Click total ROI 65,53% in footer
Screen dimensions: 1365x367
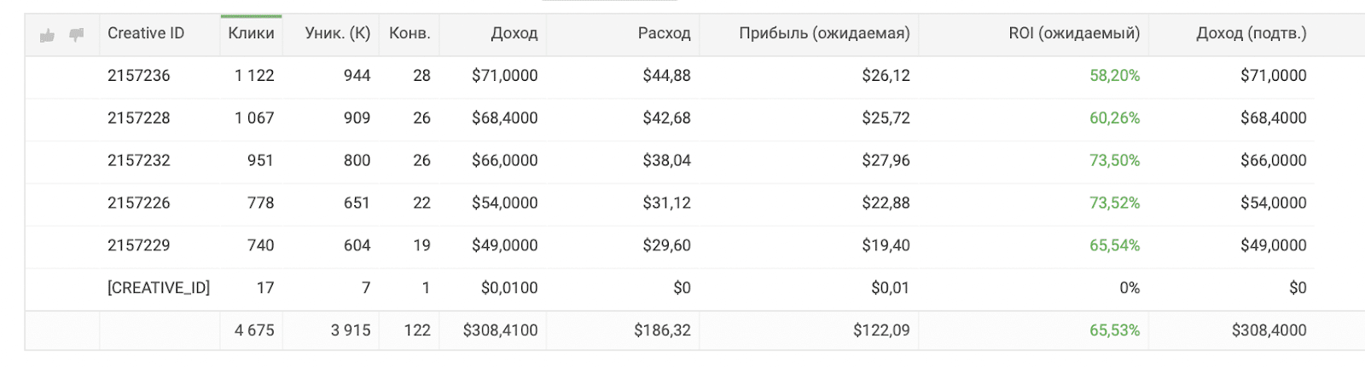coord(1114,330)
